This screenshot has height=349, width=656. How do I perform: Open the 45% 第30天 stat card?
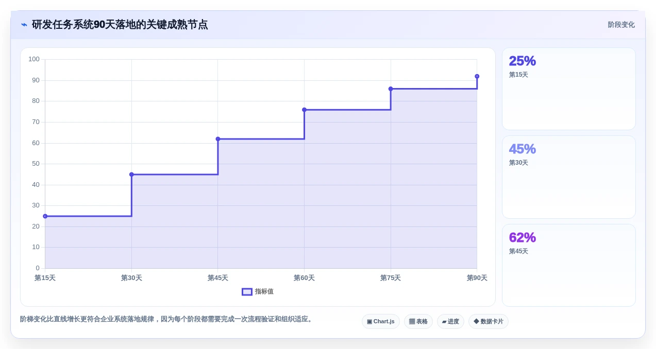(569, 177)
